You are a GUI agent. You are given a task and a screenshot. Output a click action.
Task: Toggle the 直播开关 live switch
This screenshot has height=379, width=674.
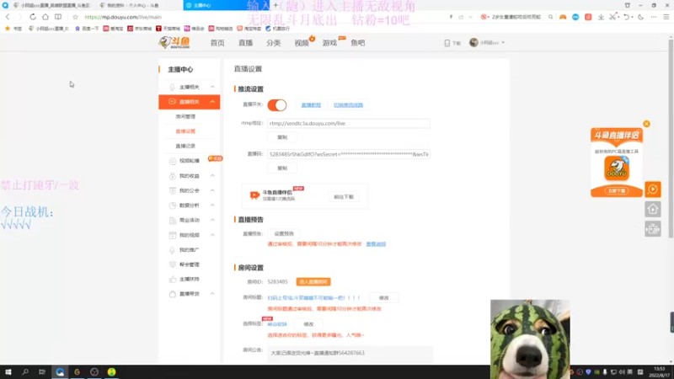277,104
